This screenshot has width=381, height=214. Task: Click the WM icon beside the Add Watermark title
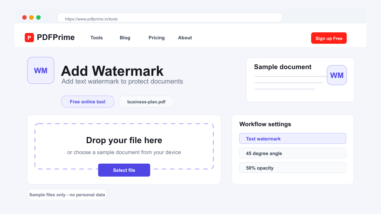pyautogui.click(x=41, y=70)
